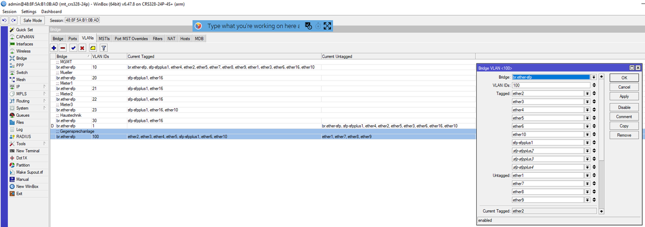Click the Copy button
The image size is (645, 227).
[624, 126]
